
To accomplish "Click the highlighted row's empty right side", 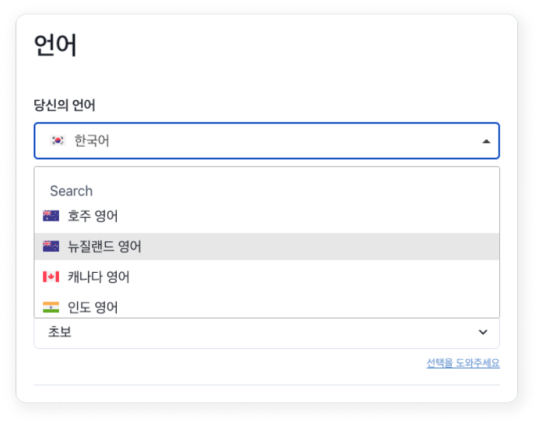I will [x=378, y=246].
